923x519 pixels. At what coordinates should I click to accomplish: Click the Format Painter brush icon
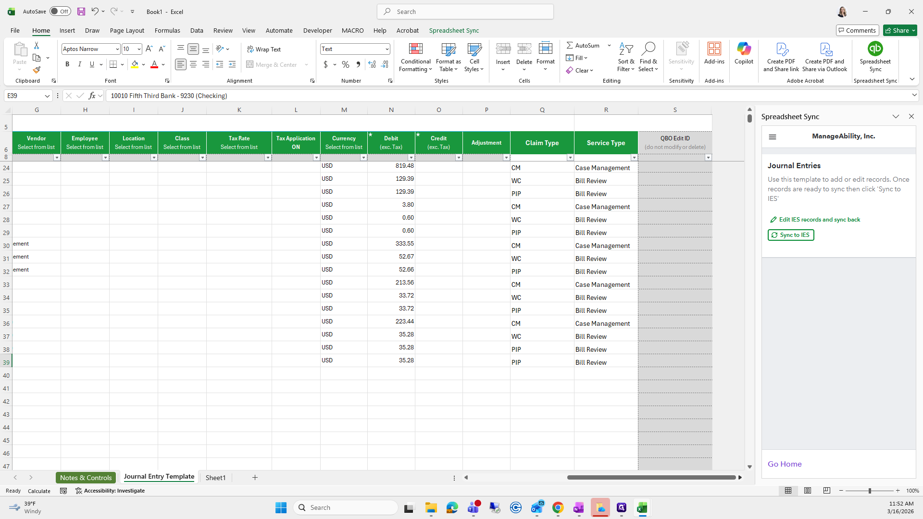point(37,70)
